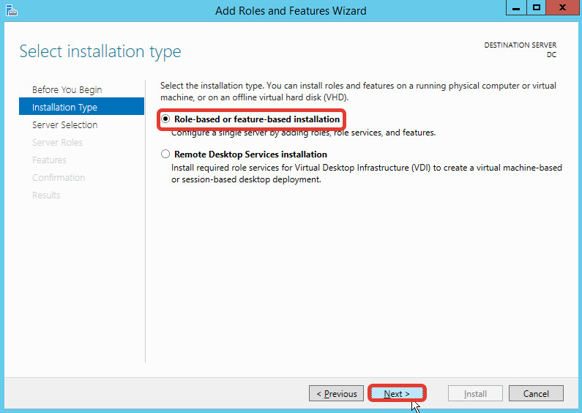
Task: Cancel the wizard
Action: tap(536, 394)
